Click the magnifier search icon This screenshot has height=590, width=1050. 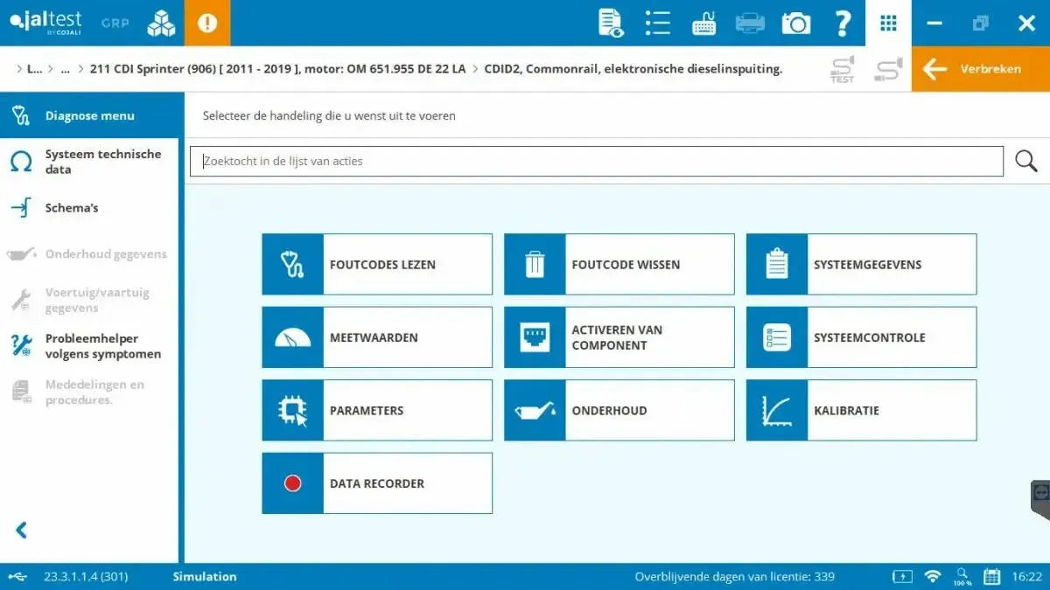[x=1025, y=161]
